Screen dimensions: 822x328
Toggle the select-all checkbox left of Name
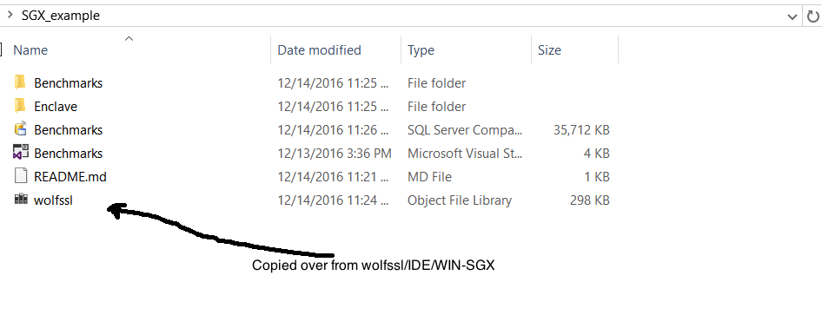click(1, 49)
